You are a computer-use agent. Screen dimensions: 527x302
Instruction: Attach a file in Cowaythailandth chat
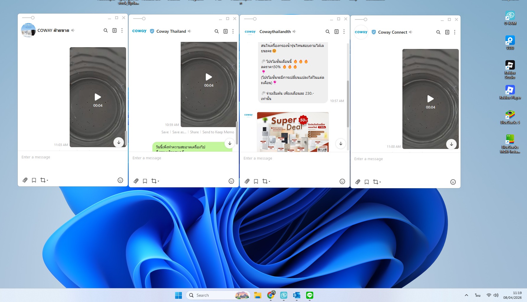coord(247,181)
